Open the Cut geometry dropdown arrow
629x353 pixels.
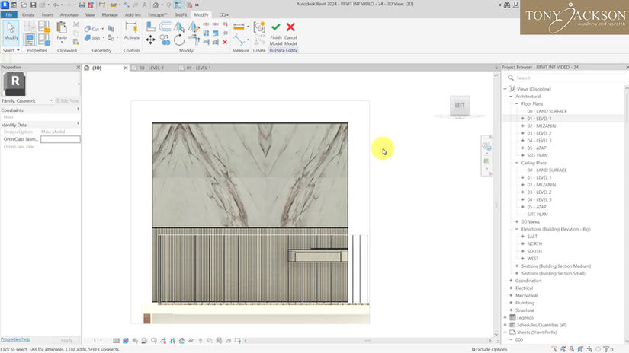pyautogui.click(x=102, y=29)
